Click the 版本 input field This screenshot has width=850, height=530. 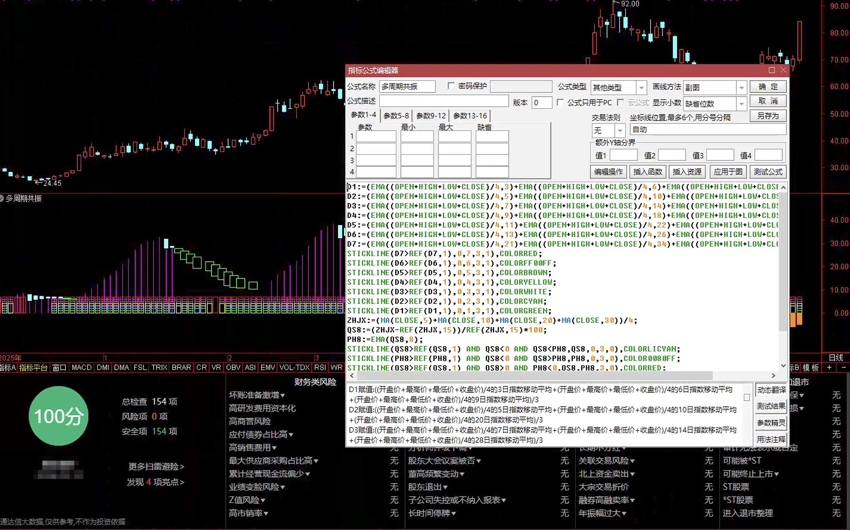pos(541,103)
